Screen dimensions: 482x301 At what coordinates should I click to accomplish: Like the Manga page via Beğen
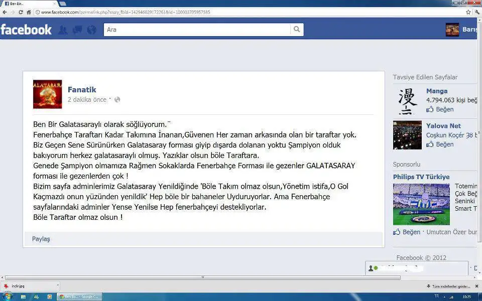[444, 109]
